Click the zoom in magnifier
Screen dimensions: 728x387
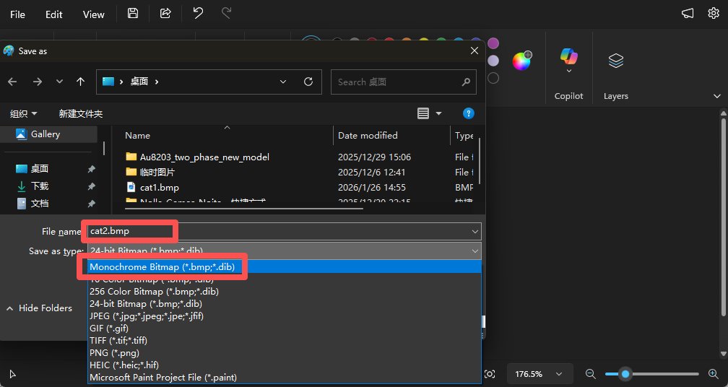(x=713, y=373)
